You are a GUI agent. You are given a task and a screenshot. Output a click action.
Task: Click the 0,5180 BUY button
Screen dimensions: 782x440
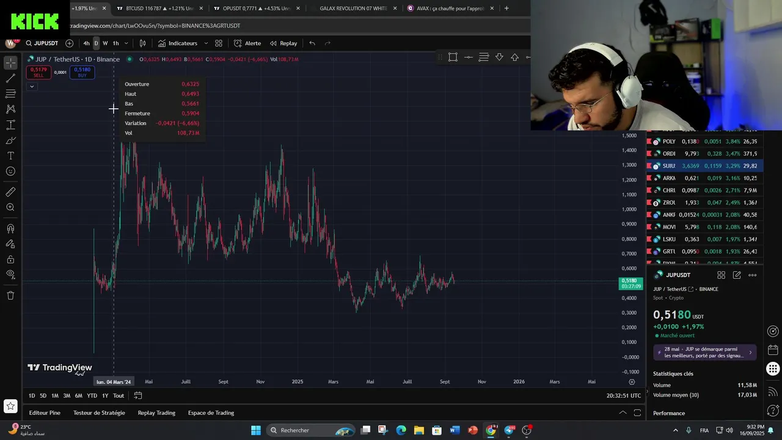[x=82, y=72]
